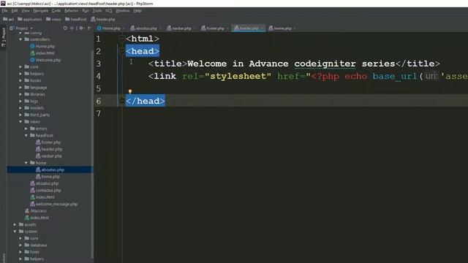Viewport: 468px width, 263px height.
Task: Hide the Project tool window
Action: click(x=89, y=28)
